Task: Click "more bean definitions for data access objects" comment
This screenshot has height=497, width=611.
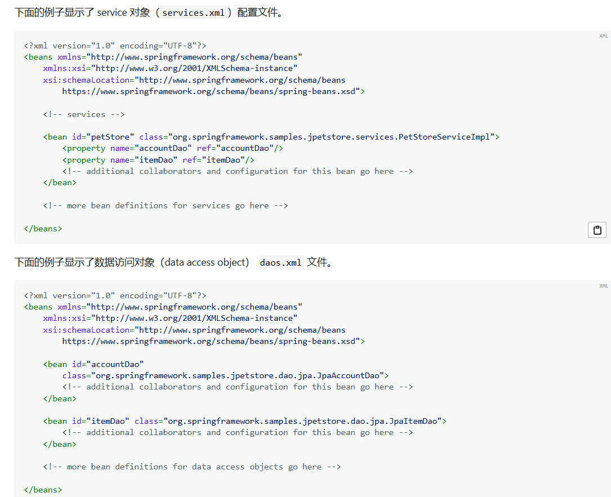Action: tap(191, 467)
